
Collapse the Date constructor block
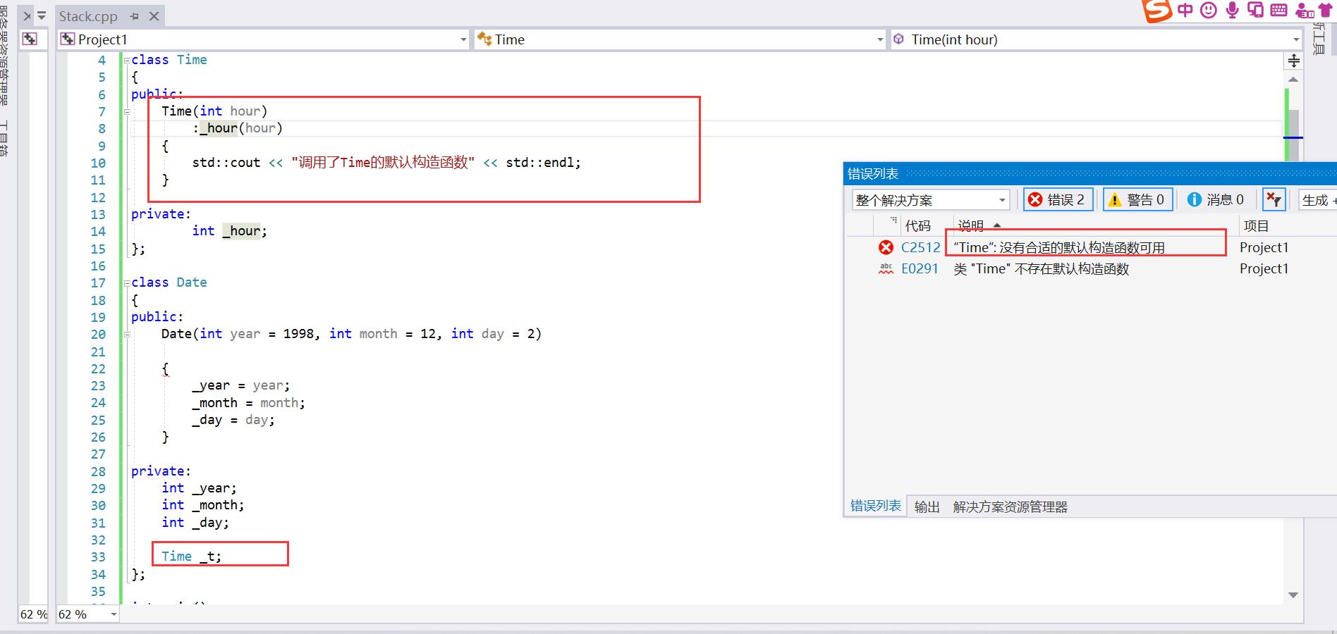click(x=127, y=335)
